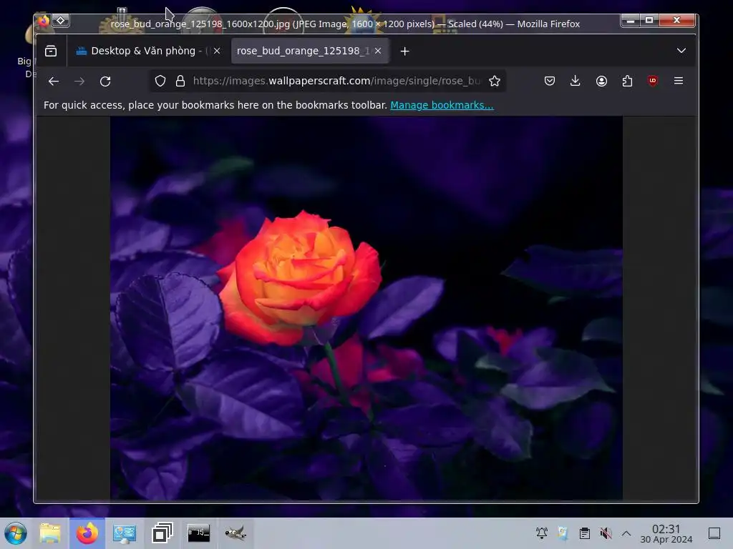The image size is (733, 549).
Task: Open the tray icon right of the bell
Action: click(563, 533)
